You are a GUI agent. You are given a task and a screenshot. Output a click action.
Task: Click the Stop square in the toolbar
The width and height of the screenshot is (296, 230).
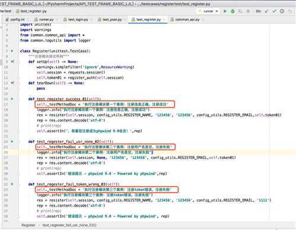coord(248,11)
